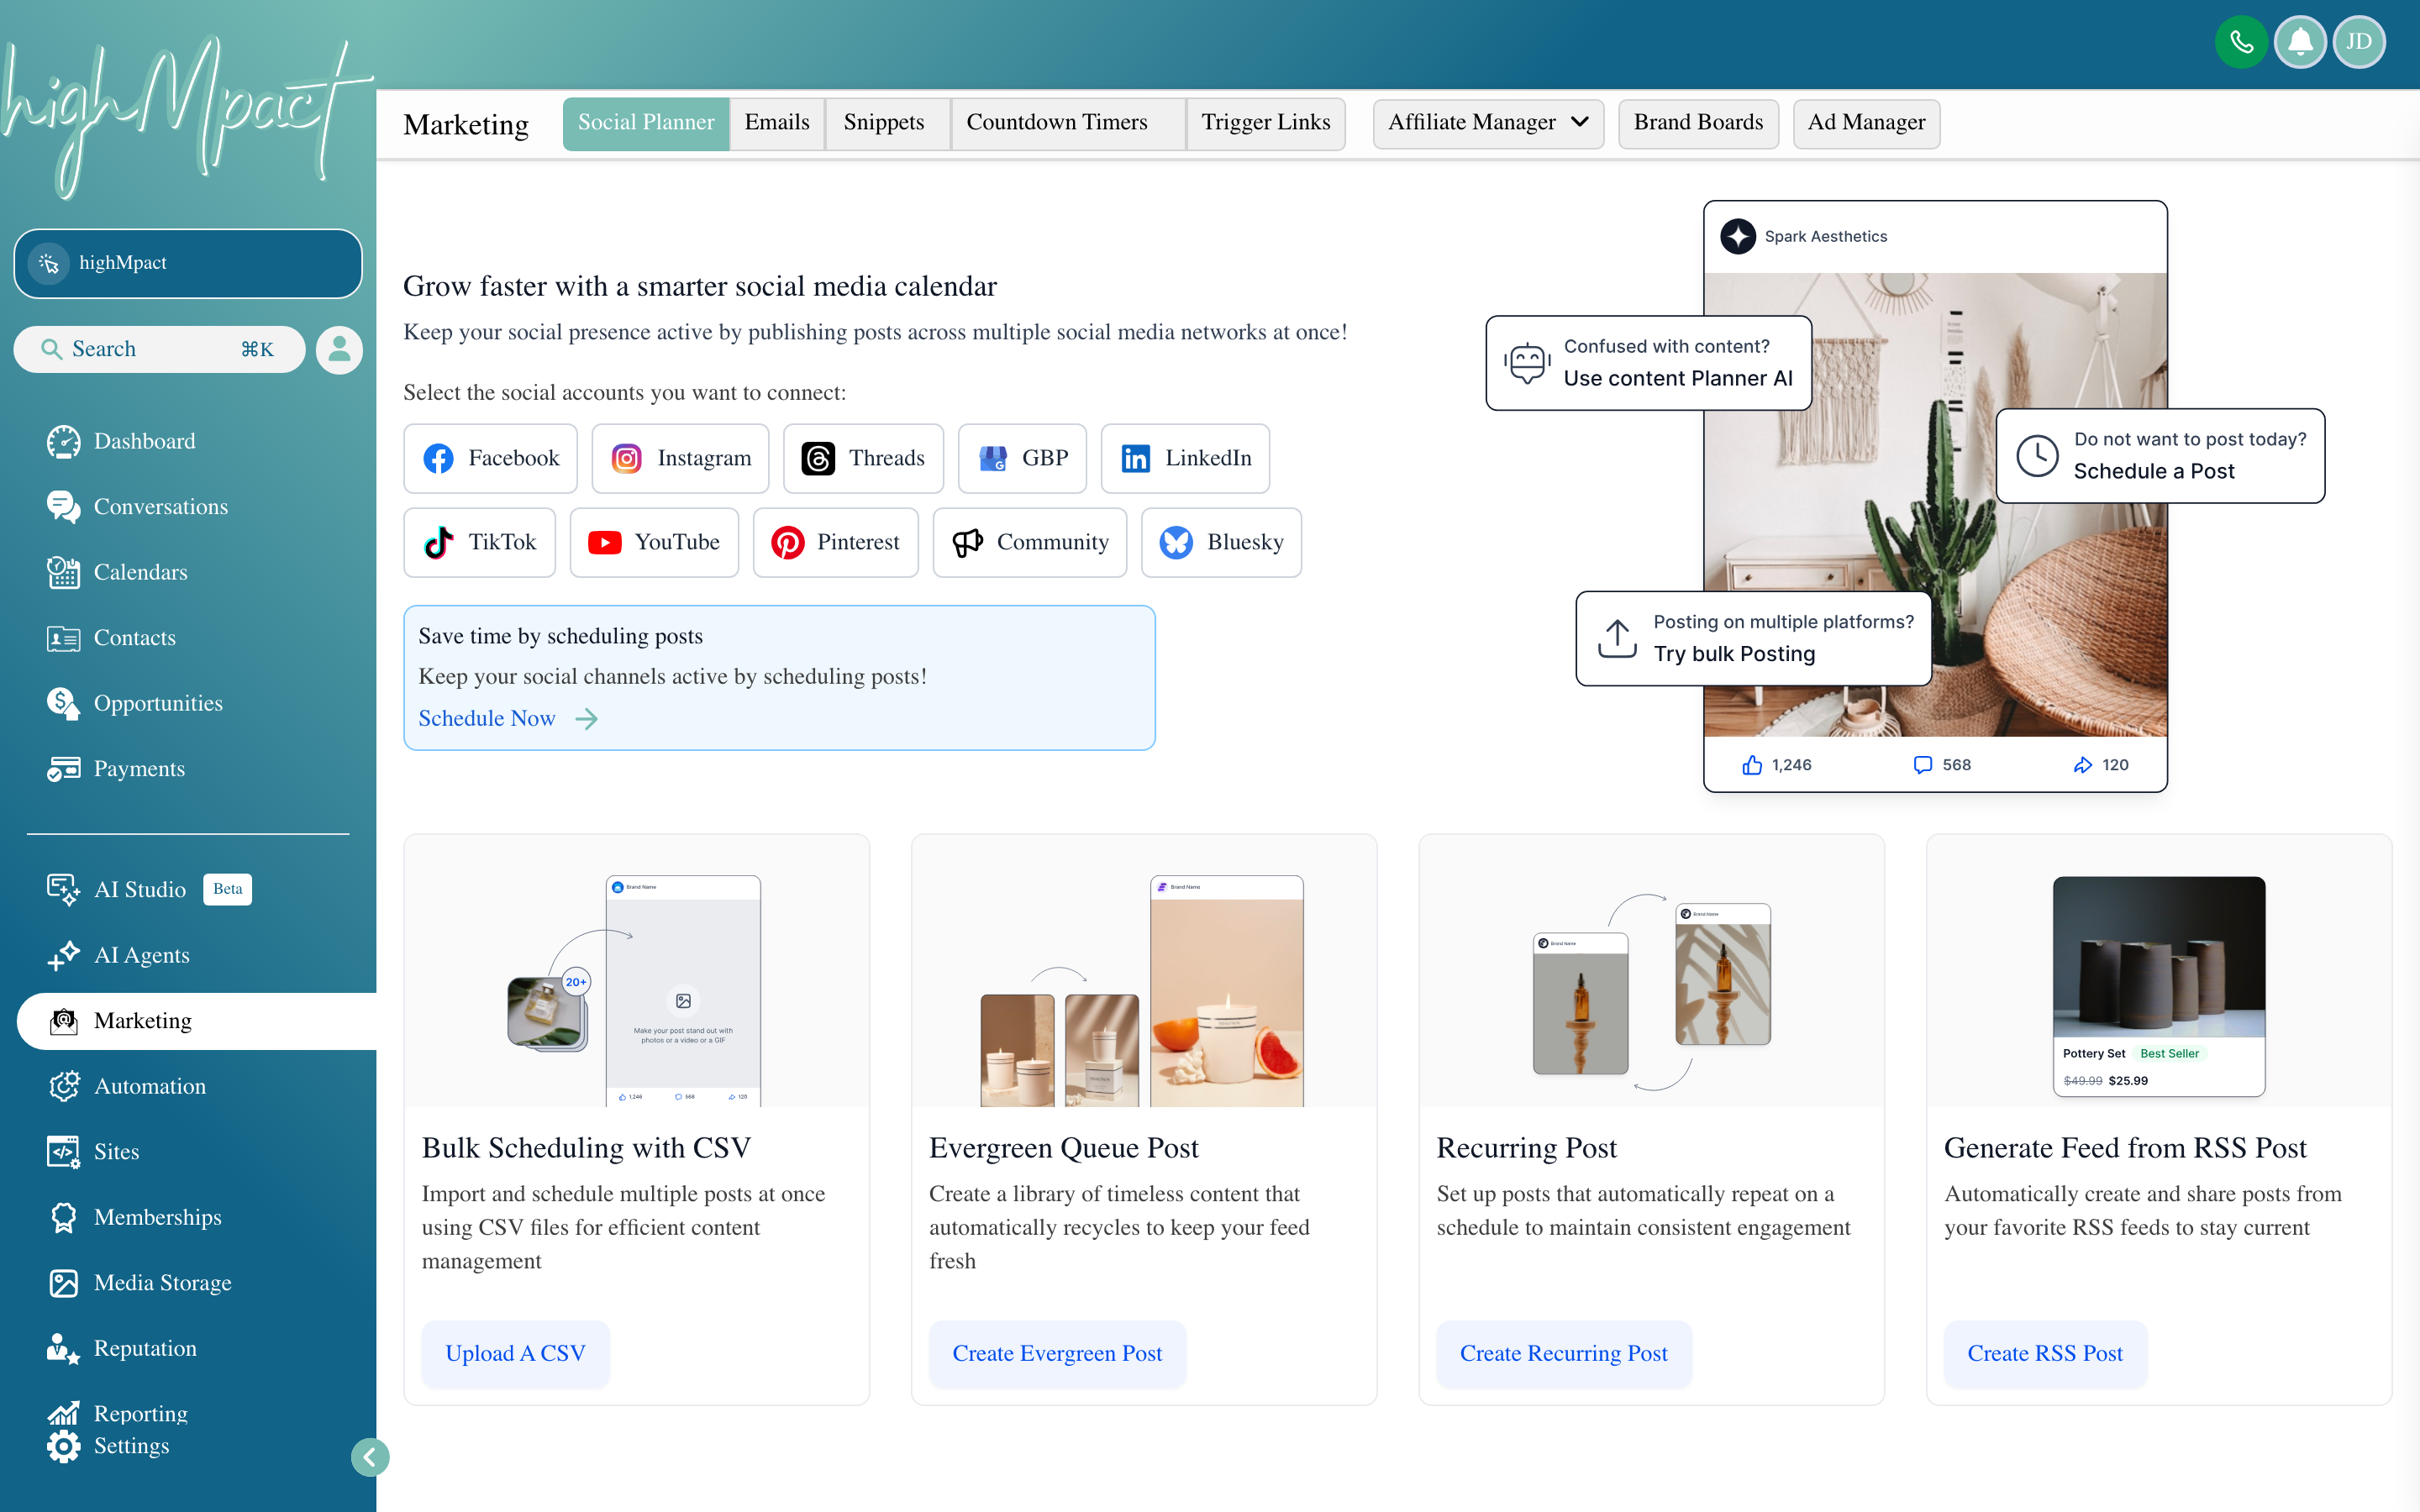Click Create RSS Post button
The height and width of the screenshot is (1512, 2420).
(x=2045, y=1353)
